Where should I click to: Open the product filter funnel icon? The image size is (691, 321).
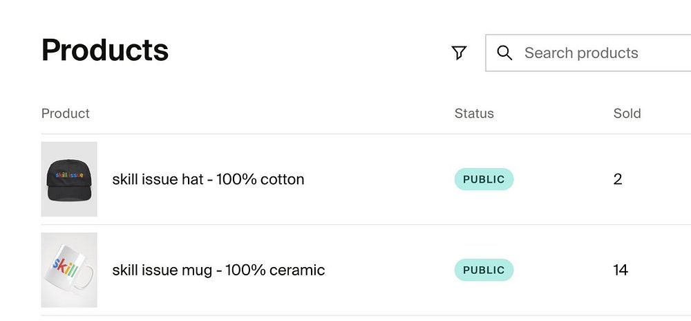(459, 53)
